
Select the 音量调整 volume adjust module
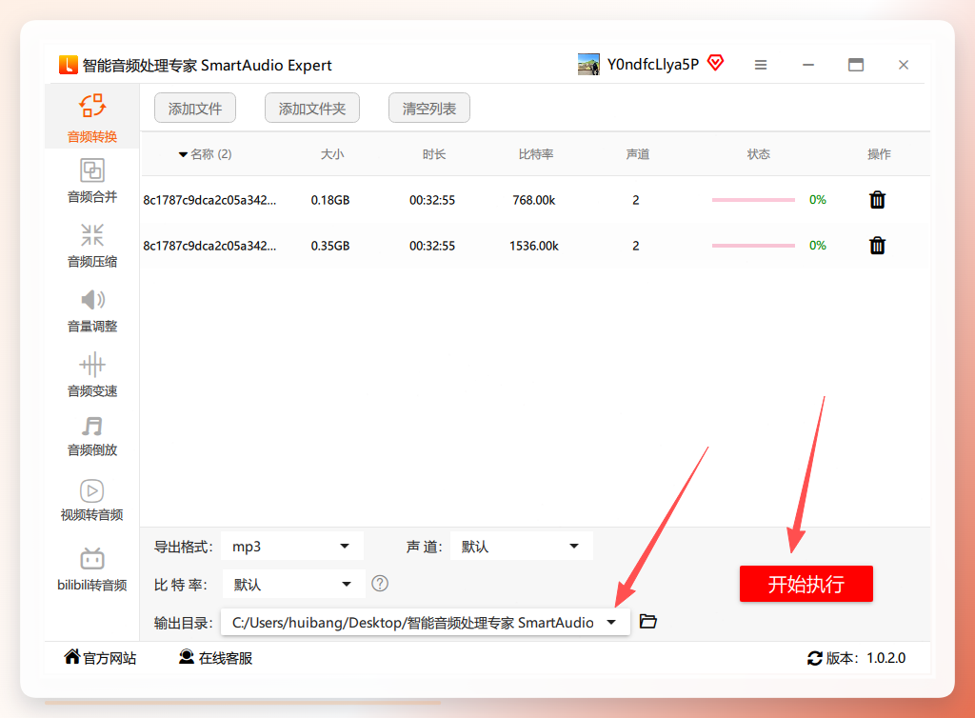(92, 310)
